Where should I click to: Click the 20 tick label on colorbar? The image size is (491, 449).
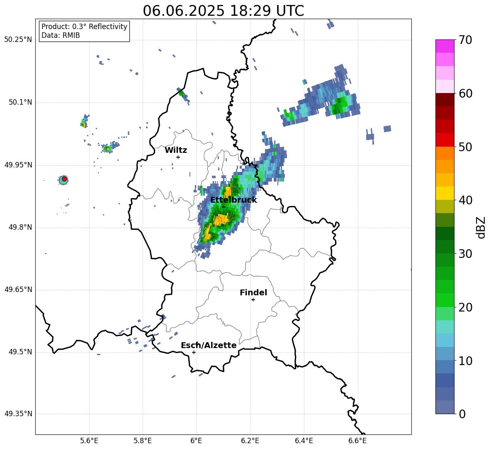[x=465, y=307]
